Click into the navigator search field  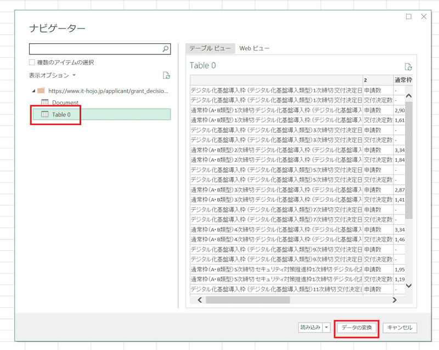point(95,49)
